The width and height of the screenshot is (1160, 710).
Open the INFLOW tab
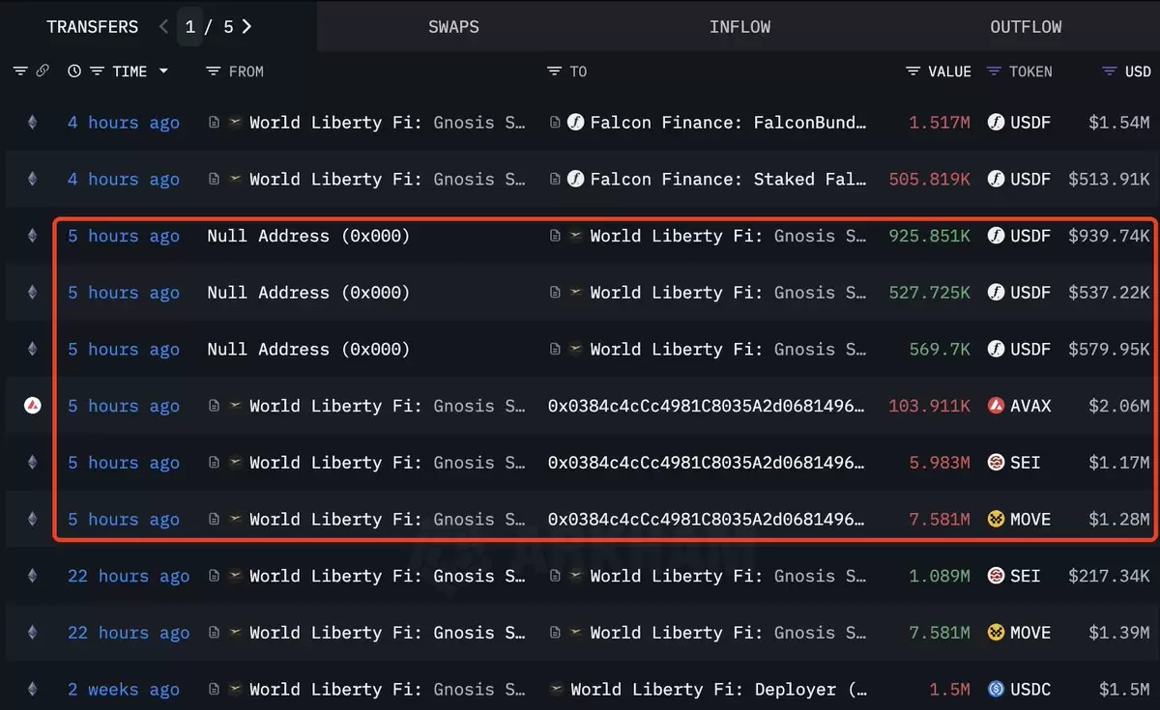pyautogui.click(x=739, y=27)
